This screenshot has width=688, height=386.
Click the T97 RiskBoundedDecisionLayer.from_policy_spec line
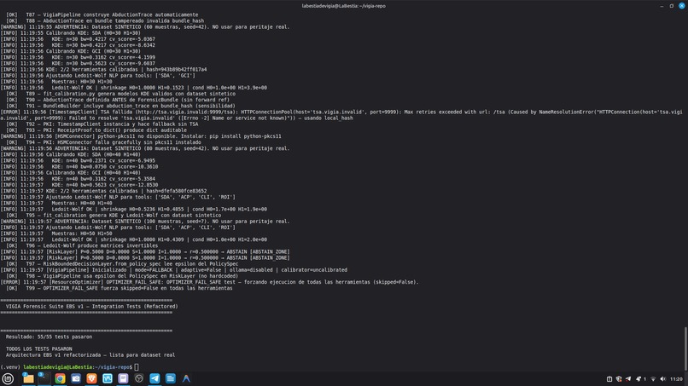(122, 264)
